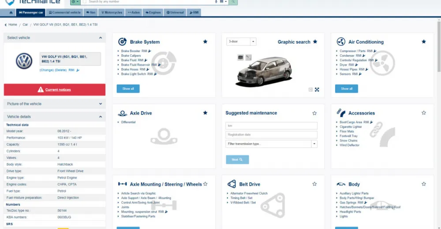Add Suggested maintenance to favorites
This screenshot has width=441, height=229.
click(314, 113)
